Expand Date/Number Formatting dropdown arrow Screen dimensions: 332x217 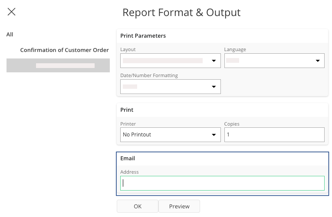coord(214,87)
